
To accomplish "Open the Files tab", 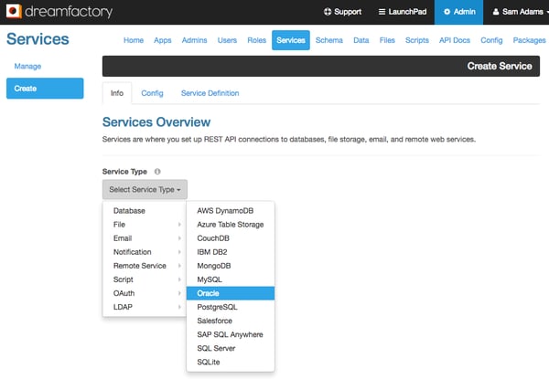I will [387, 40].
